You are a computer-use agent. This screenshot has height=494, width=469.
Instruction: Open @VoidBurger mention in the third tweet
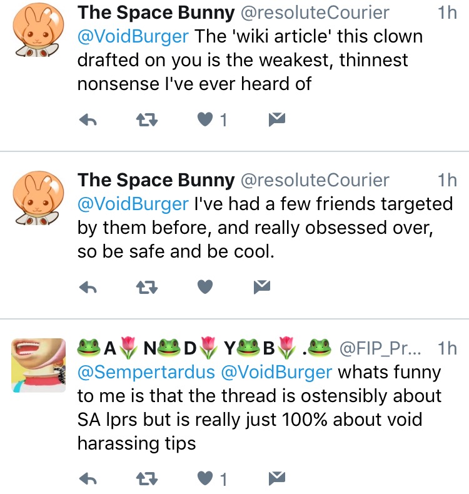(x=276, y=373)
